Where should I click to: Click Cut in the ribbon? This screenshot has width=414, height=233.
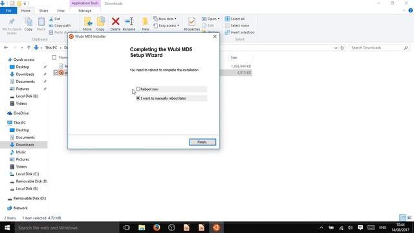pyautogui.click(x=54, y=19)
